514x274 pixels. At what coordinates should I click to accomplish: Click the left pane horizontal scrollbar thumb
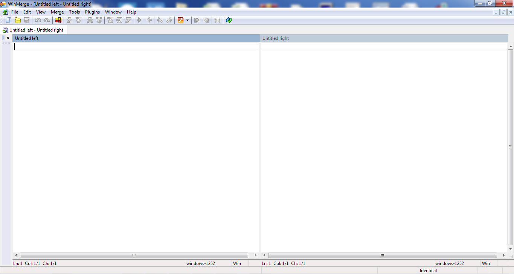134,256
